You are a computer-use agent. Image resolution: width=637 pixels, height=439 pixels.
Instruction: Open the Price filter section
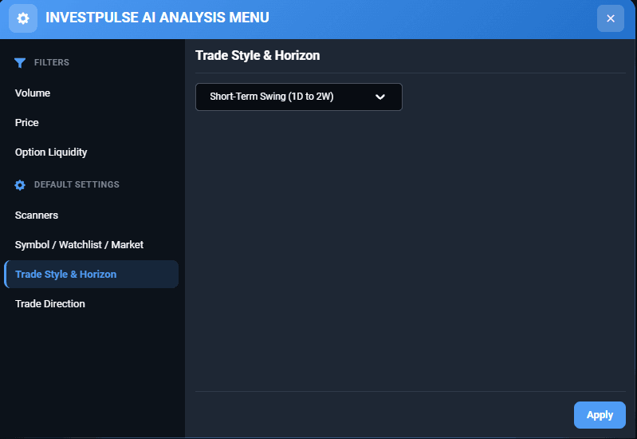point(91,122)
